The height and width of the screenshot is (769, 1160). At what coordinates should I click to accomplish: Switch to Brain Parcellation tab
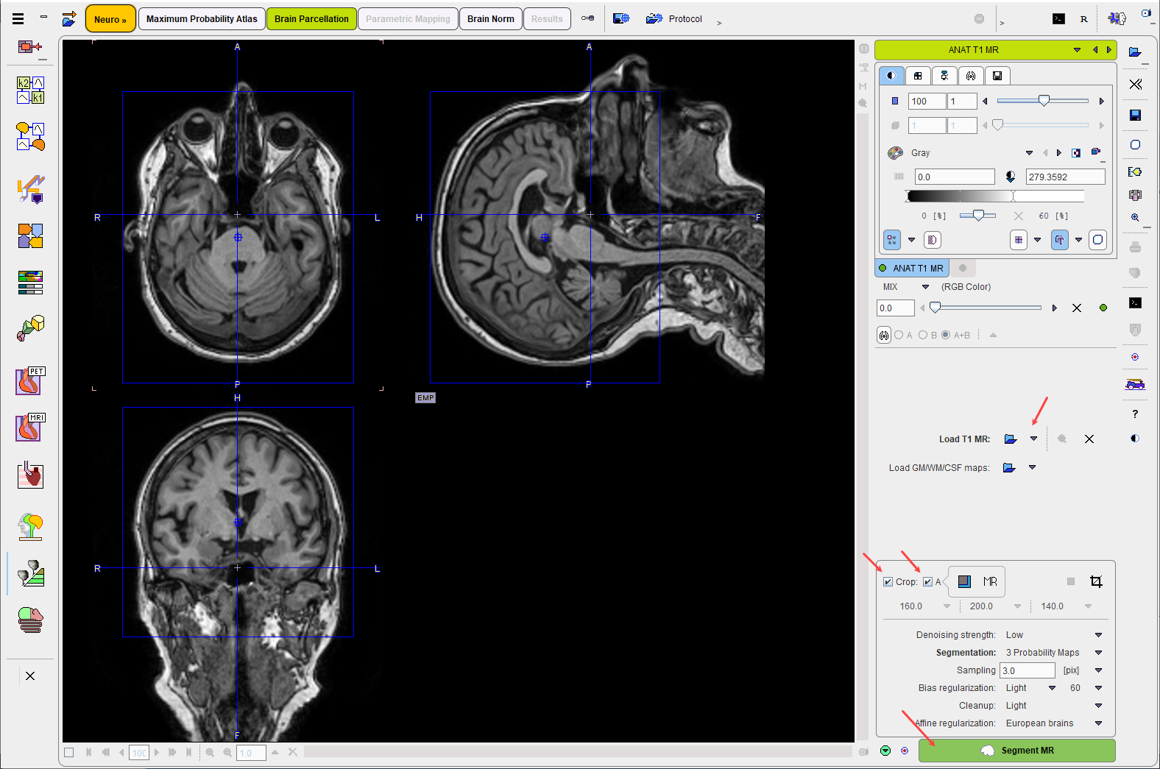311,19
